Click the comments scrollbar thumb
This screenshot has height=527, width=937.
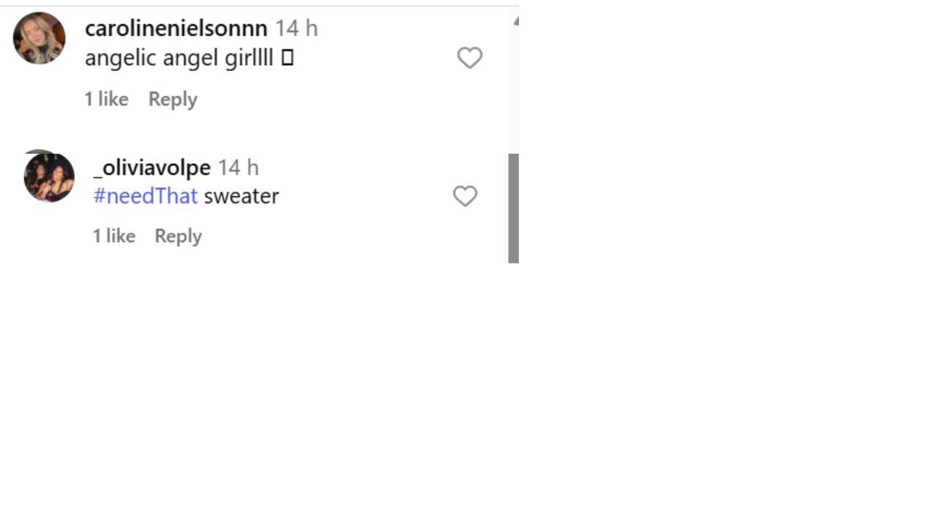(514, 208)
